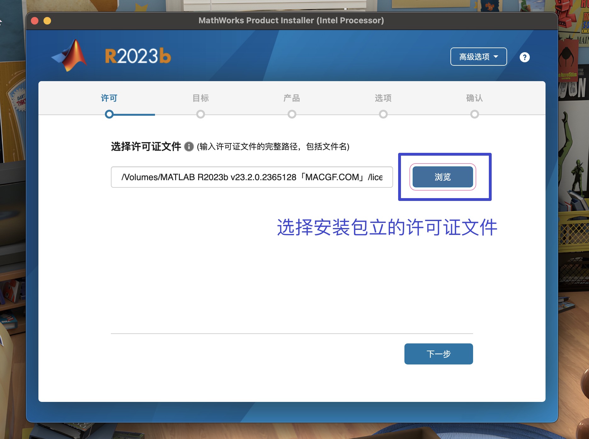Viewport: 589px width, 439px height.
Task: Select the 目标 step label
Action: pos(201,98)
